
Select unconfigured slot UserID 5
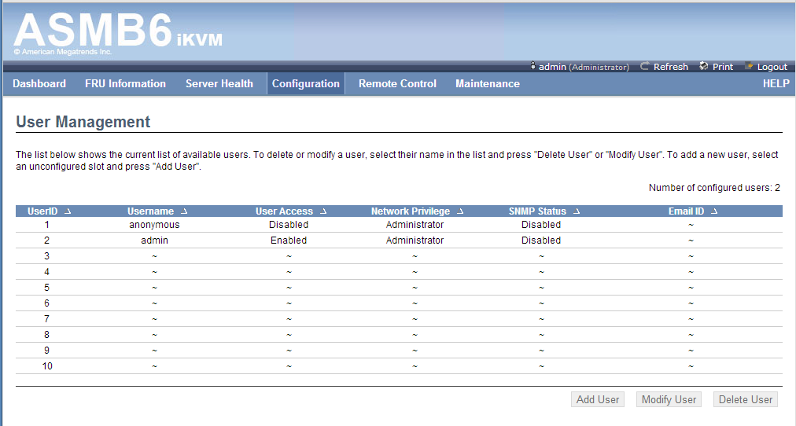[x=46, y=288]
